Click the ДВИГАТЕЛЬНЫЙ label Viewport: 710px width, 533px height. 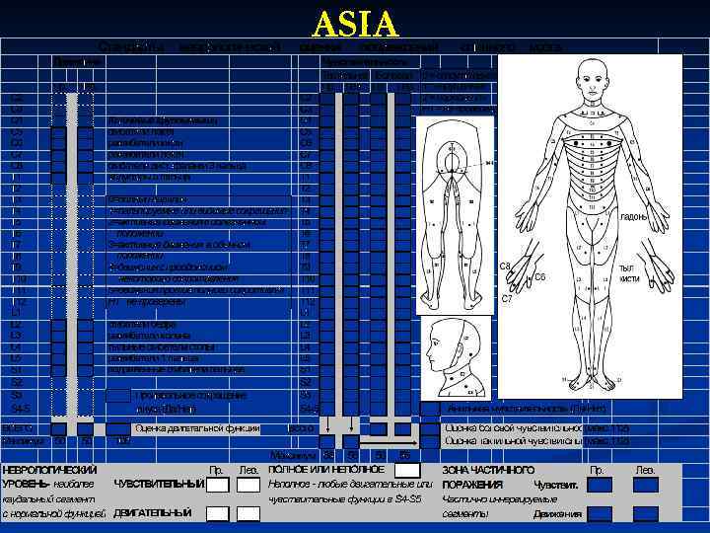pyautogui.click(x=153, y=513)
